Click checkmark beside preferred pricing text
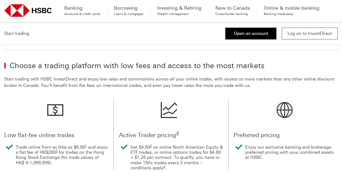The width and height of the screenshot is (342, 176). click(239, 147)
